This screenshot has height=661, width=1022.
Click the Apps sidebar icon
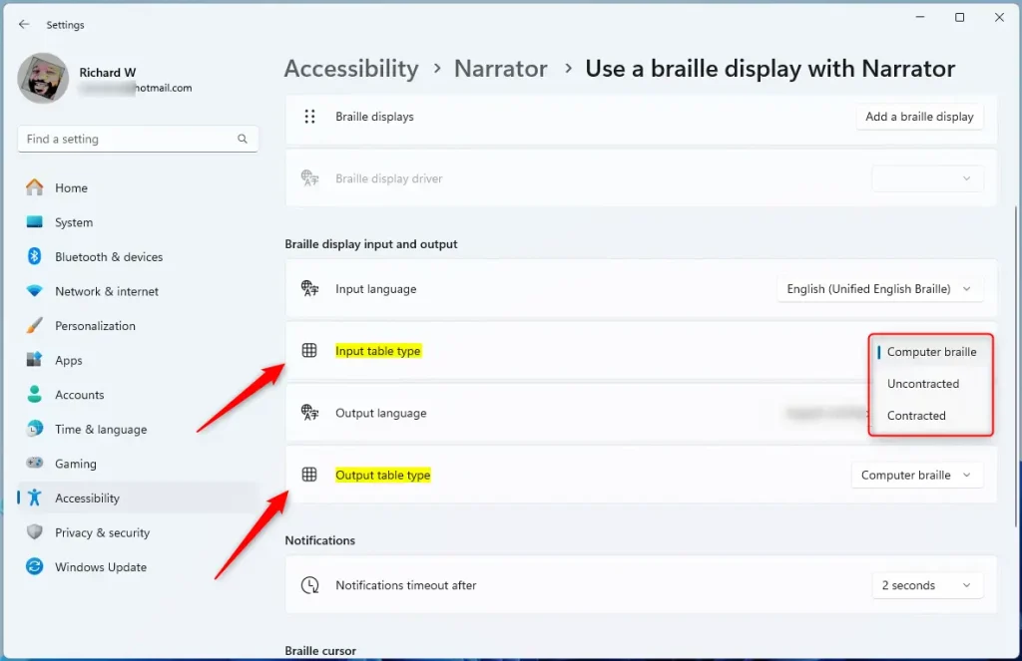pos(35,360)
